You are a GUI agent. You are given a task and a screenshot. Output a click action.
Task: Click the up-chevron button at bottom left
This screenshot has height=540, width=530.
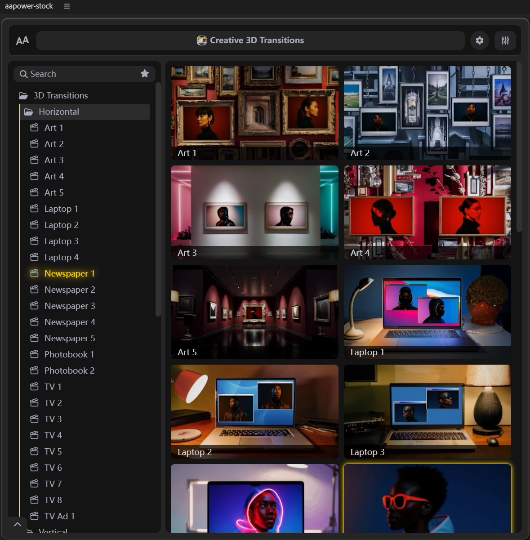click(17, 524)
